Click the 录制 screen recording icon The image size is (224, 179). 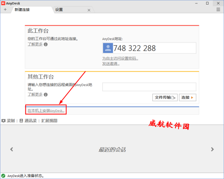click(x=3, y=121)
